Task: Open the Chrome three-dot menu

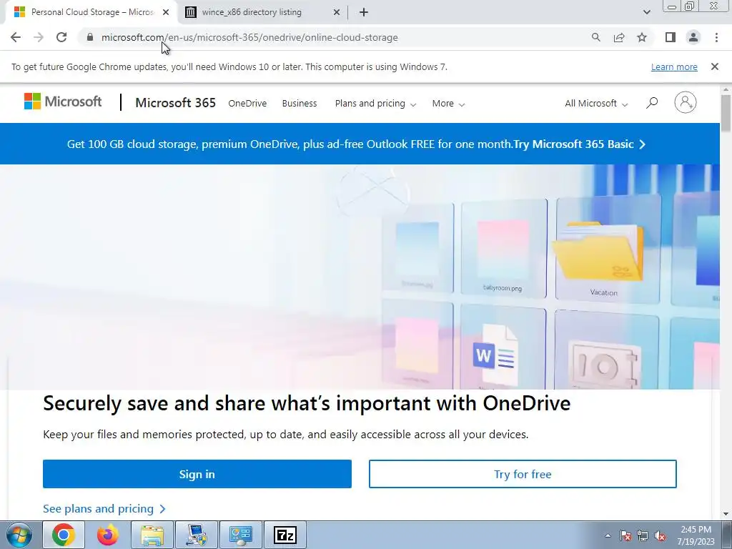Action: tap(716, 37)
